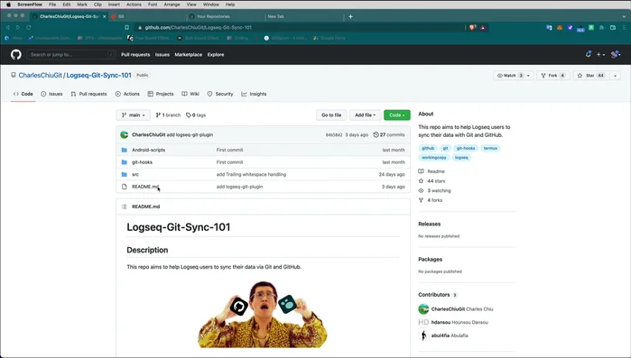Click Pull requests in top navigation
631x358 pixels.
[x=135, y=55]
